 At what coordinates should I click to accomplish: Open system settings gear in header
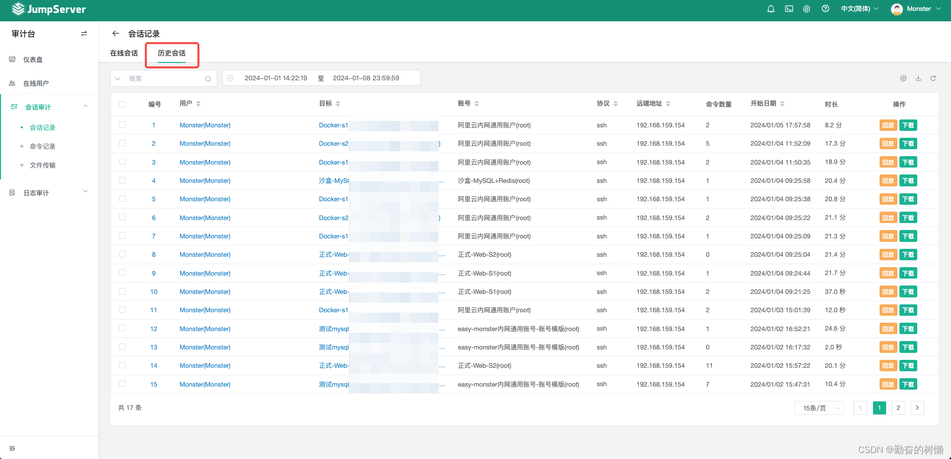[807, 9]
